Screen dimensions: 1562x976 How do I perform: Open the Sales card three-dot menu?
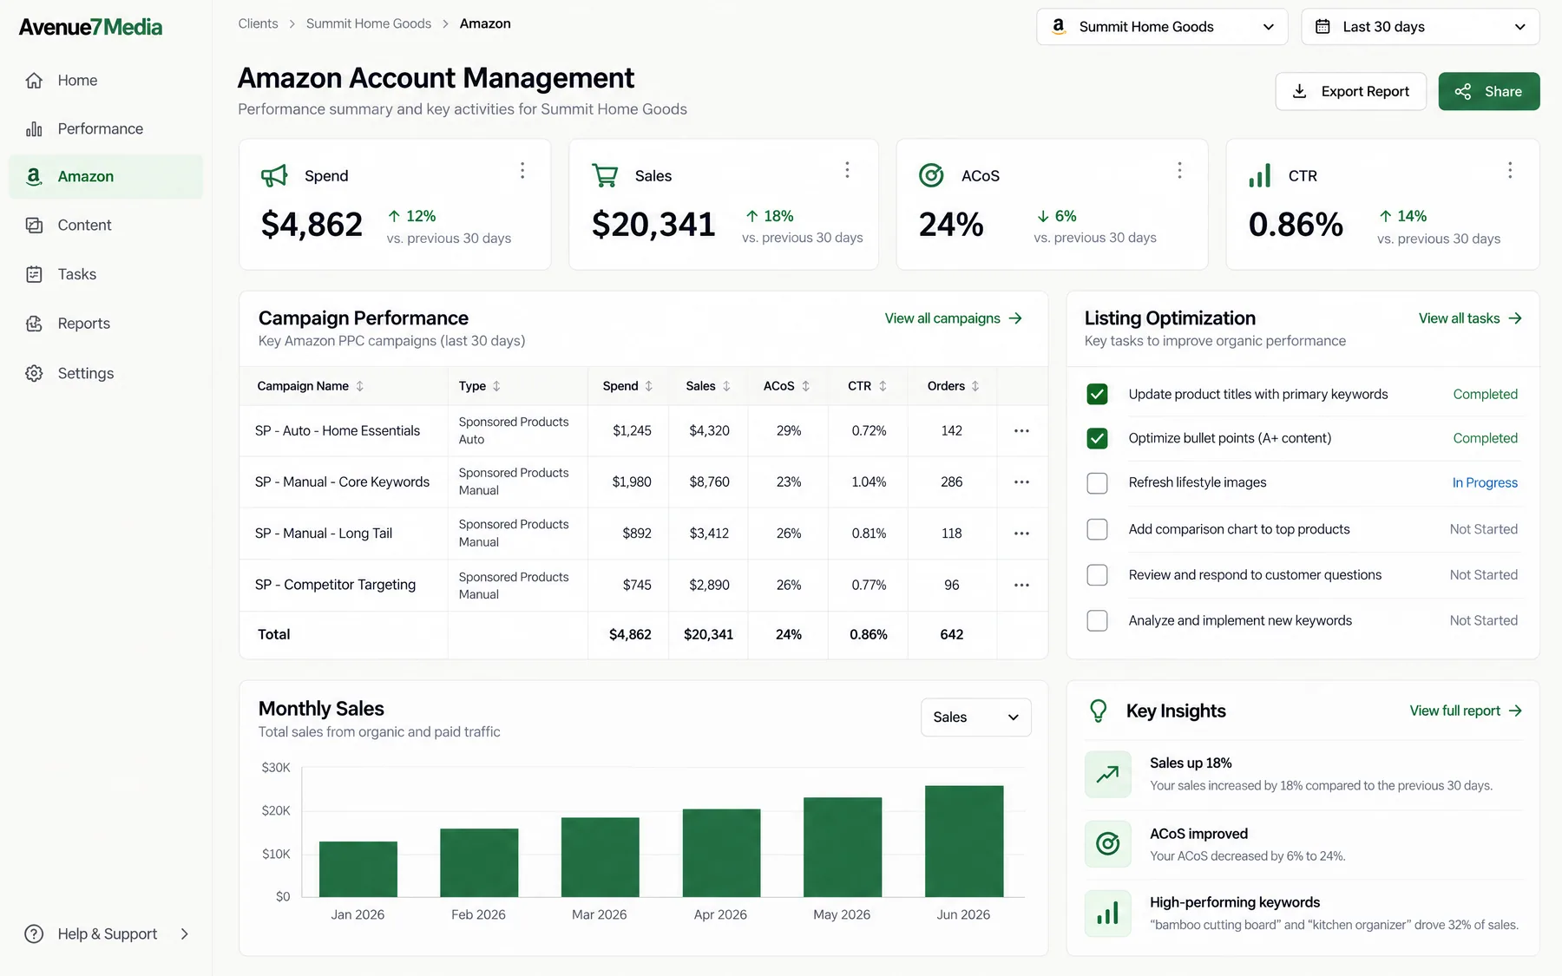[x=847, y=170]
